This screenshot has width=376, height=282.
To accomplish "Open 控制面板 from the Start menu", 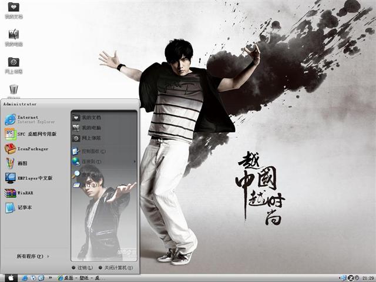I will [93, 152].
